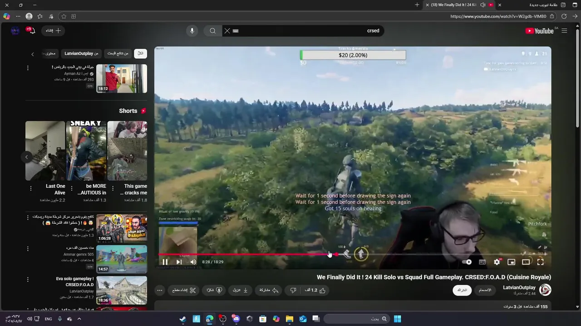Viewport: 581px width, 326px height.
Task: Toggle the autoplay switch in player
Action: coord(467,262)
